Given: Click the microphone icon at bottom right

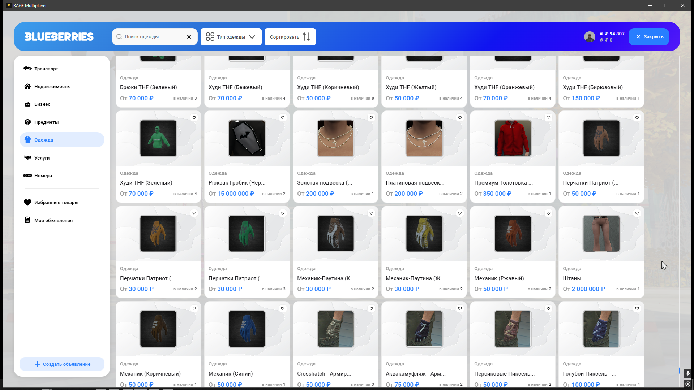Looking at the screenshot, I should (x=687, y=373).
